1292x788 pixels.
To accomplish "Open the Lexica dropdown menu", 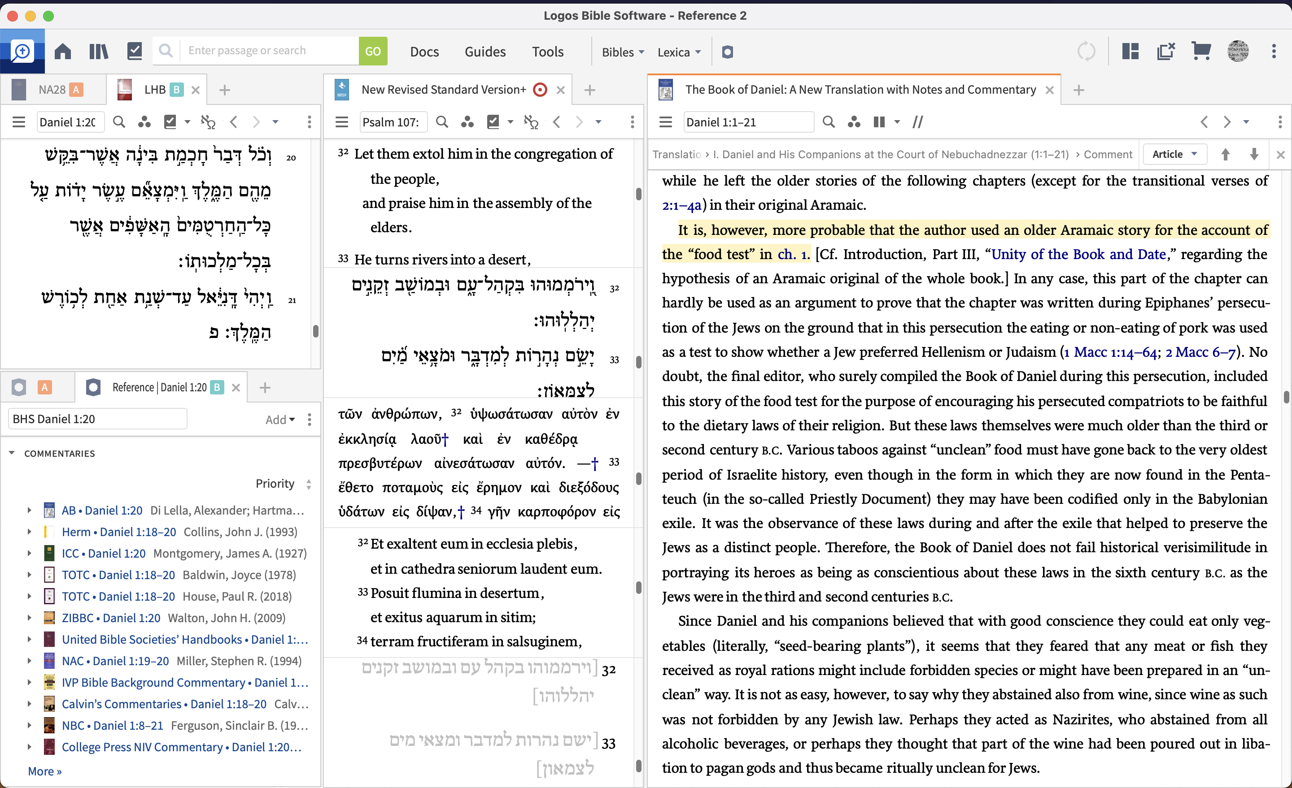I will tap(679, 52).
